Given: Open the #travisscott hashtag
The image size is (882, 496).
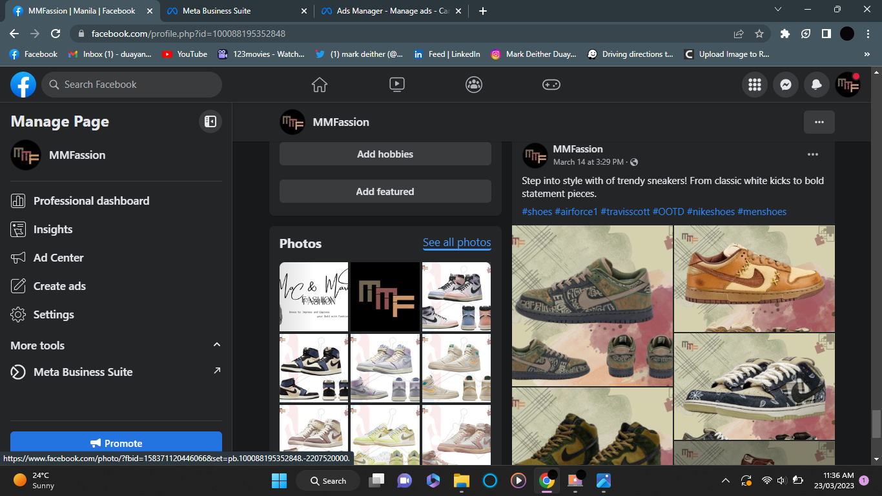Looking at the screenshot, I should (625, 212).
